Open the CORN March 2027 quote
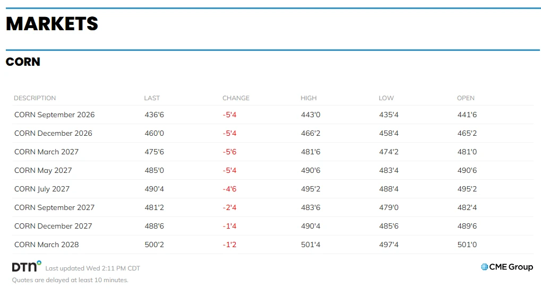Viewport: 541px width, 297px height. click(47, 152)
